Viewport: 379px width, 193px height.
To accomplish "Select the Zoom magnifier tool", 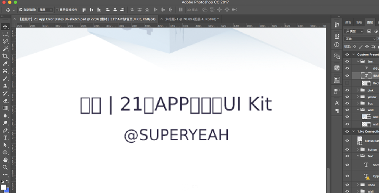I will click(5, 167).
